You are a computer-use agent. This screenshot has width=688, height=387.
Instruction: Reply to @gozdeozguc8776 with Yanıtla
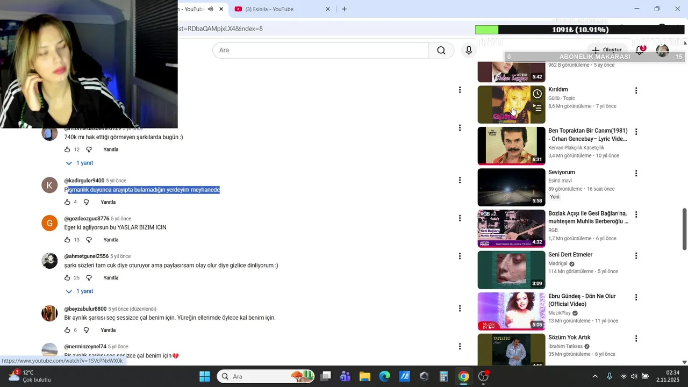(111, 240)
